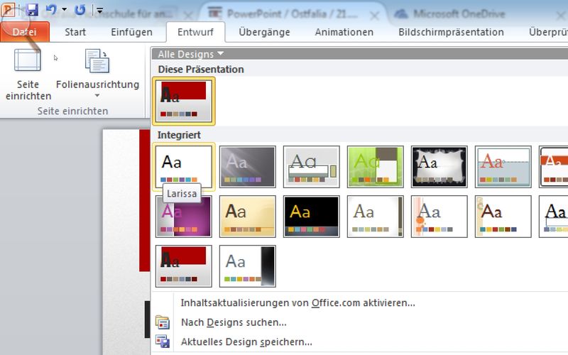Apply the Larissa white design thumbnail
The image size is (568, 355).
183,166
